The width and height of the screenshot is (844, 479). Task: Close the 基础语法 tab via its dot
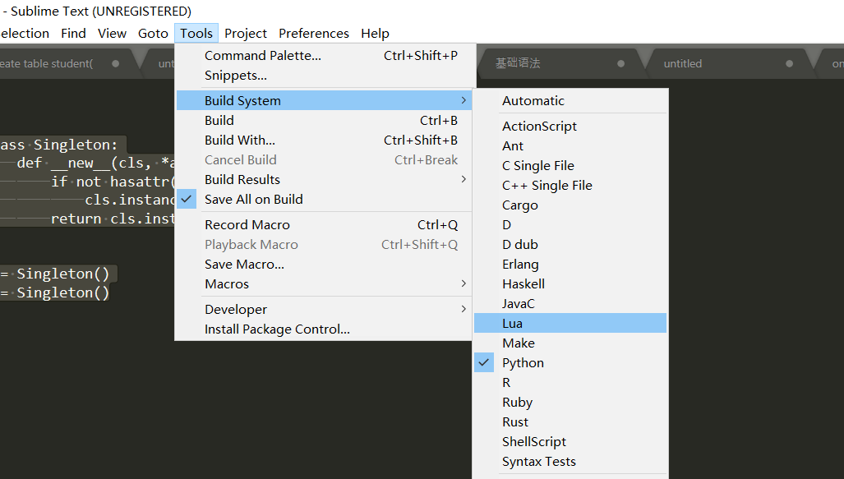[x=620, y=63]
